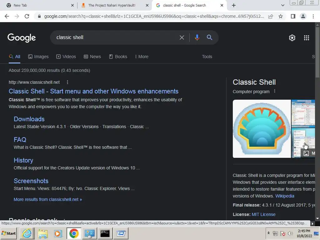
Task: Open options beside Computer program
Action: click(x=274, y=91)
